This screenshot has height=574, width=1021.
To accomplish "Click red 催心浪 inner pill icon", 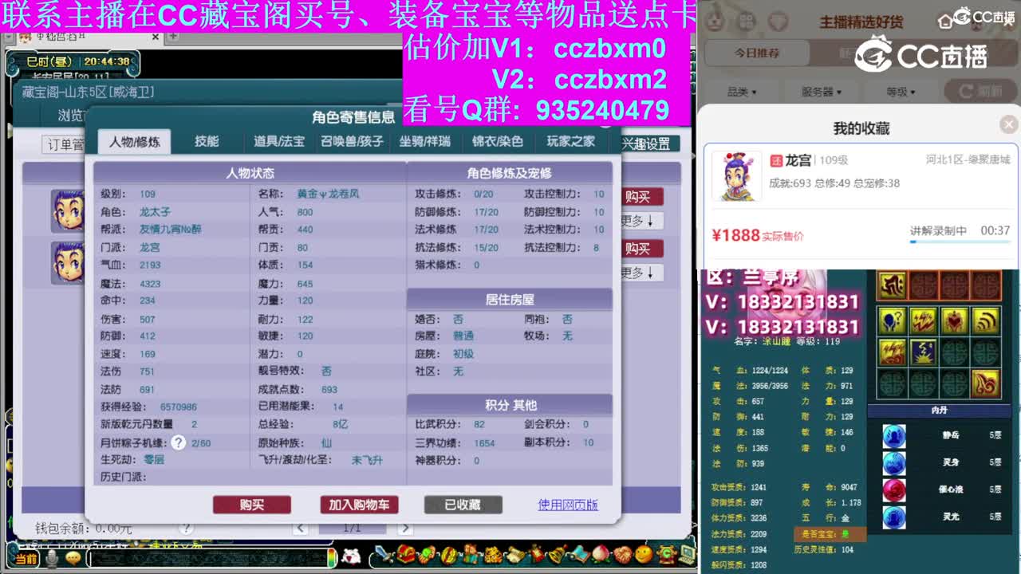I will pos(894,489).
